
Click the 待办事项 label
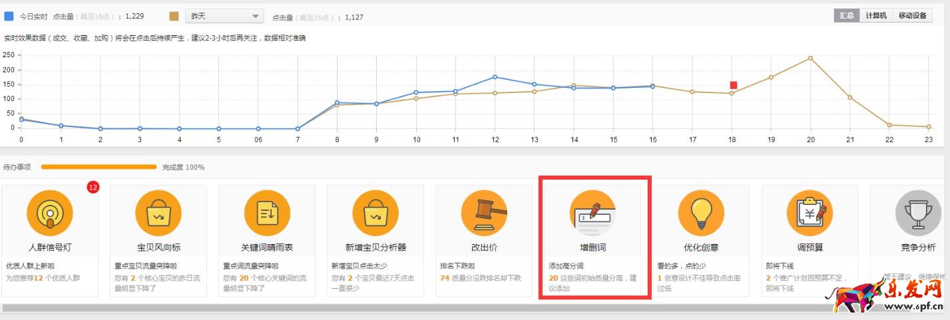(17, 167)
